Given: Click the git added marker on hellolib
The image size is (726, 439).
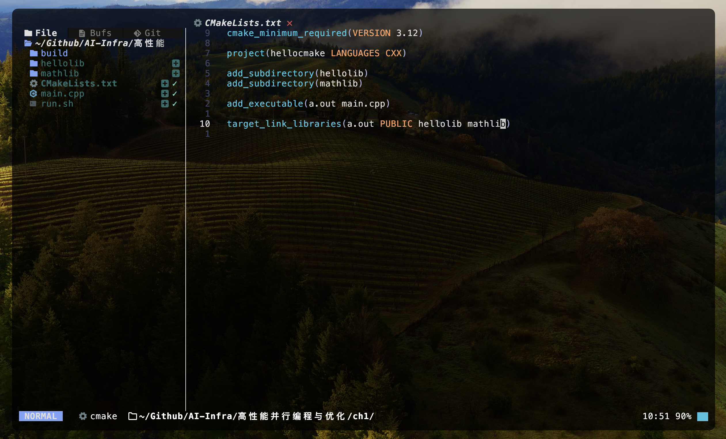Looking at the screenshot, I should pyautogui.click(x=176, y=63).
